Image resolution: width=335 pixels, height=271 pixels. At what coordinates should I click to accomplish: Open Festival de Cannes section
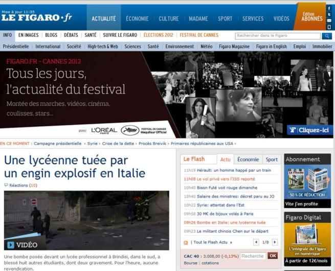pyautogui.click(x=199, y=35)
